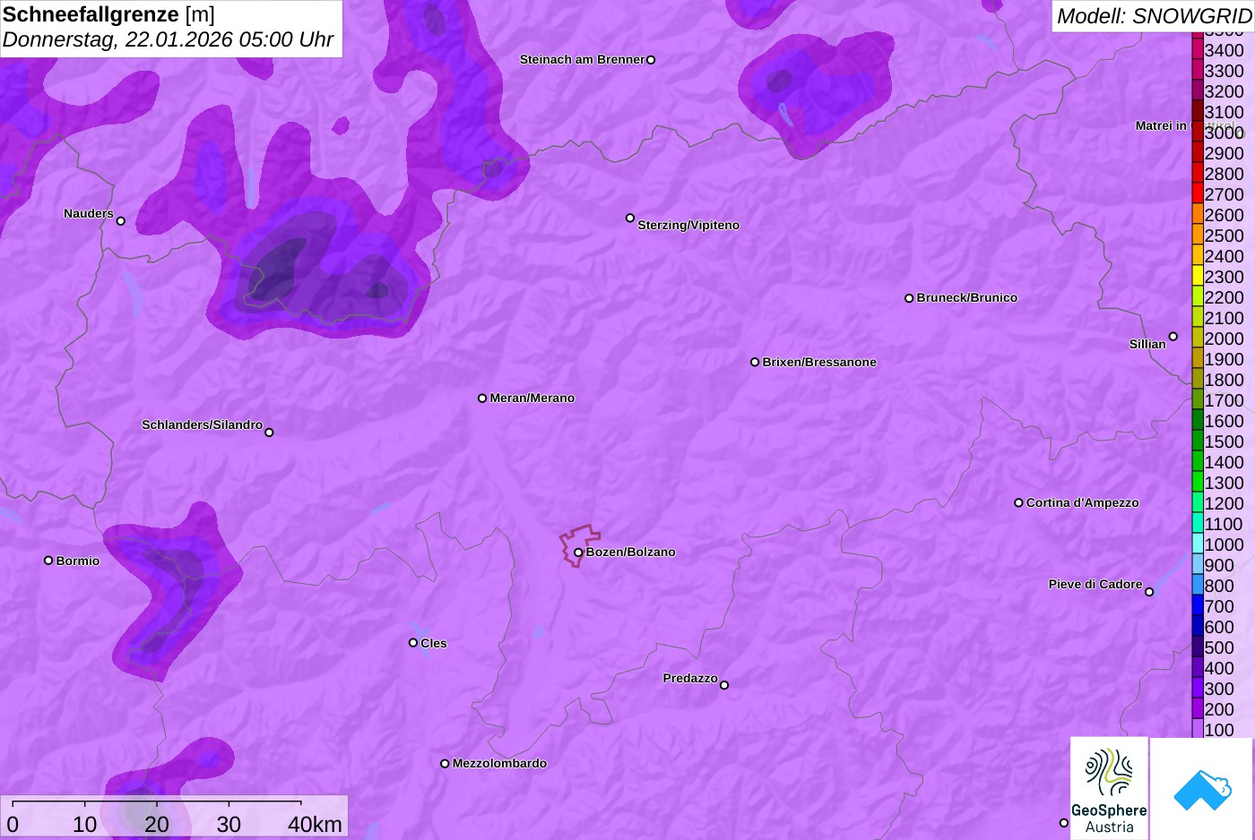Viewport: 1255px width, 840px height.
Task: Click the legend value label 1900
Action: point(1224,359)
